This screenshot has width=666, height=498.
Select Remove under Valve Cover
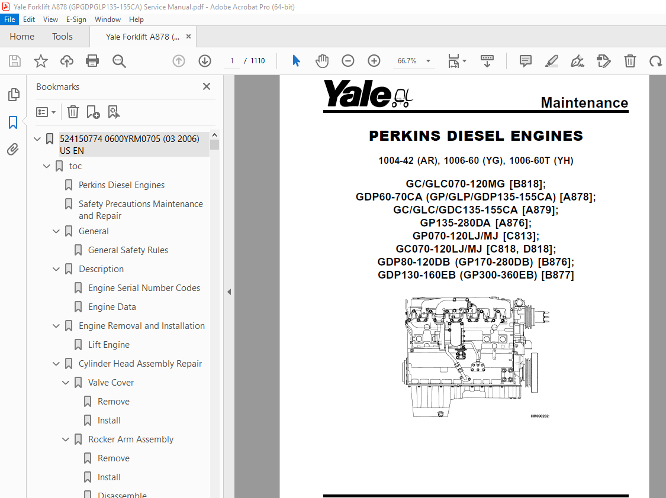(114, 402)
